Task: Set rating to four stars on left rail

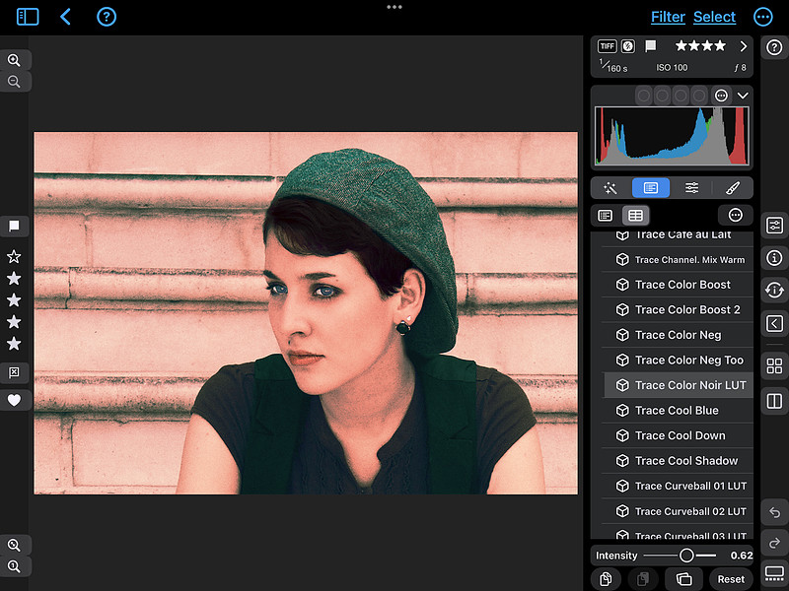Action: (x=14, y=322)
